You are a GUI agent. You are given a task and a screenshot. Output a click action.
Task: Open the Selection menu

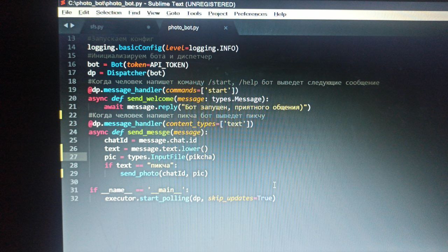point(109,13)
